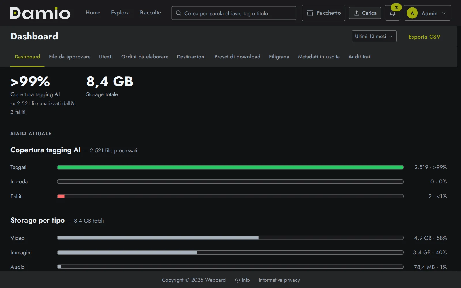Screen dimensions: 461x288
Task: Click the 4,9 GB · 58% Video value
Action: pyautogui.click(x=430, y=238)
